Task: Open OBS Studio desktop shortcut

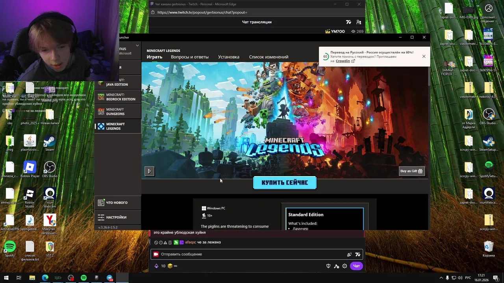Action: tap(50, 169)
